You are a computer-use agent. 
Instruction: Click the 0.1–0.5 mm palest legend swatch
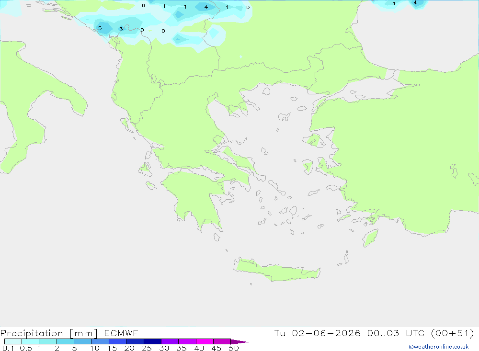(x=13, y=341)
